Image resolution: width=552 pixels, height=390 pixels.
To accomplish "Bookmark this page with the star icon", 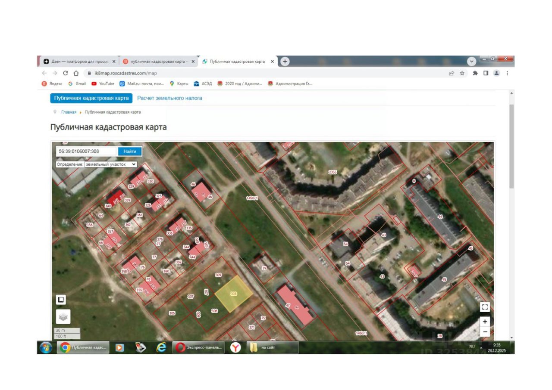I will (x=462, y=73).
